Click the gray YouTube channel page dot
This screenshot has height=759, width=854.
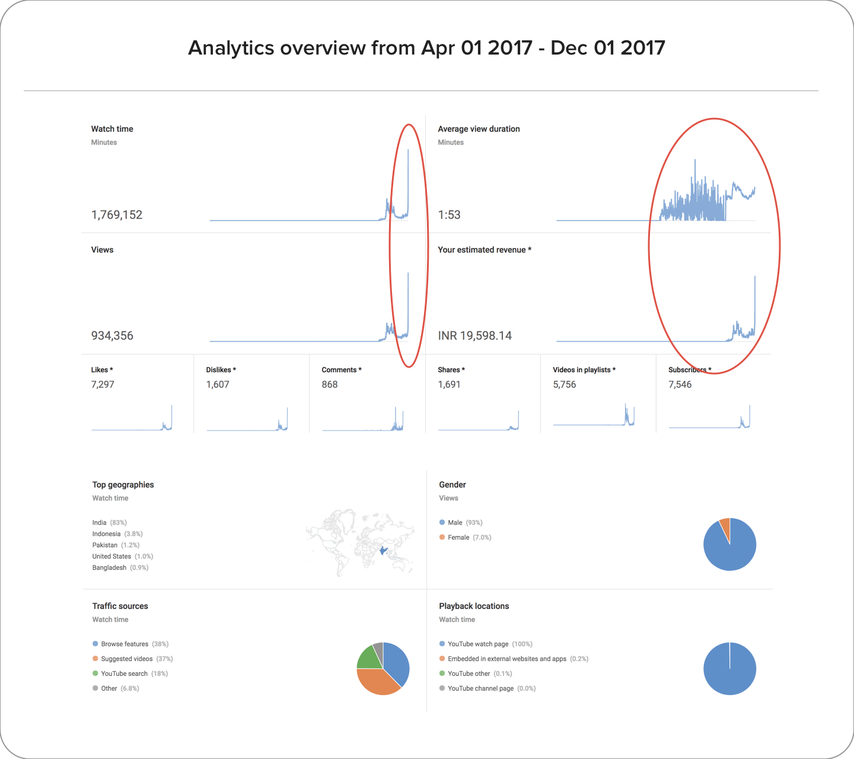(442, 688)
